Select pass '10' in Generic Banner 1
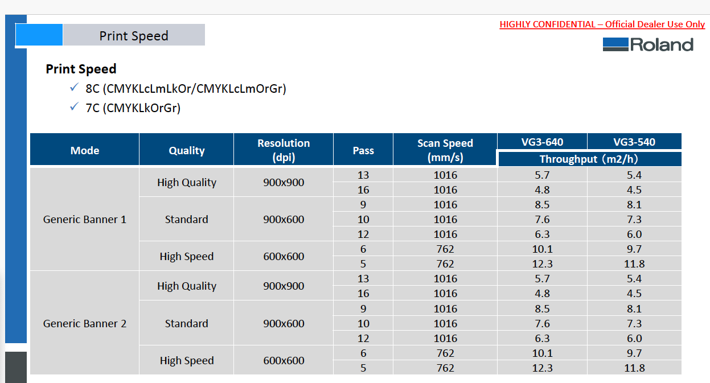 pos(363,219)
